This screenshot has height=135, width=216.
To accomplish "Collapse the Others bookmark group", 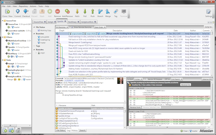I will coord(2,37).
